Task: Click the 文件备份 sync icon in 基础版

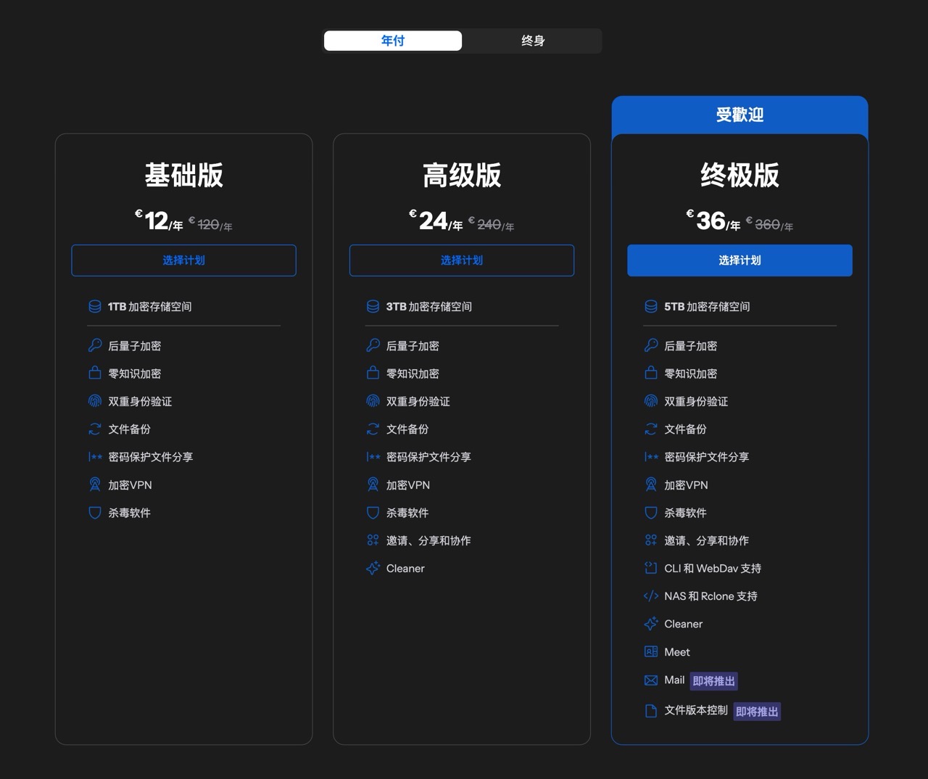Action: (x=95, y=429)
